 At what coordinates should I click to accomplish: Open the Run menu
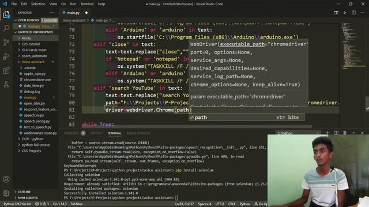pyautogui.click(x=73, y=4)
